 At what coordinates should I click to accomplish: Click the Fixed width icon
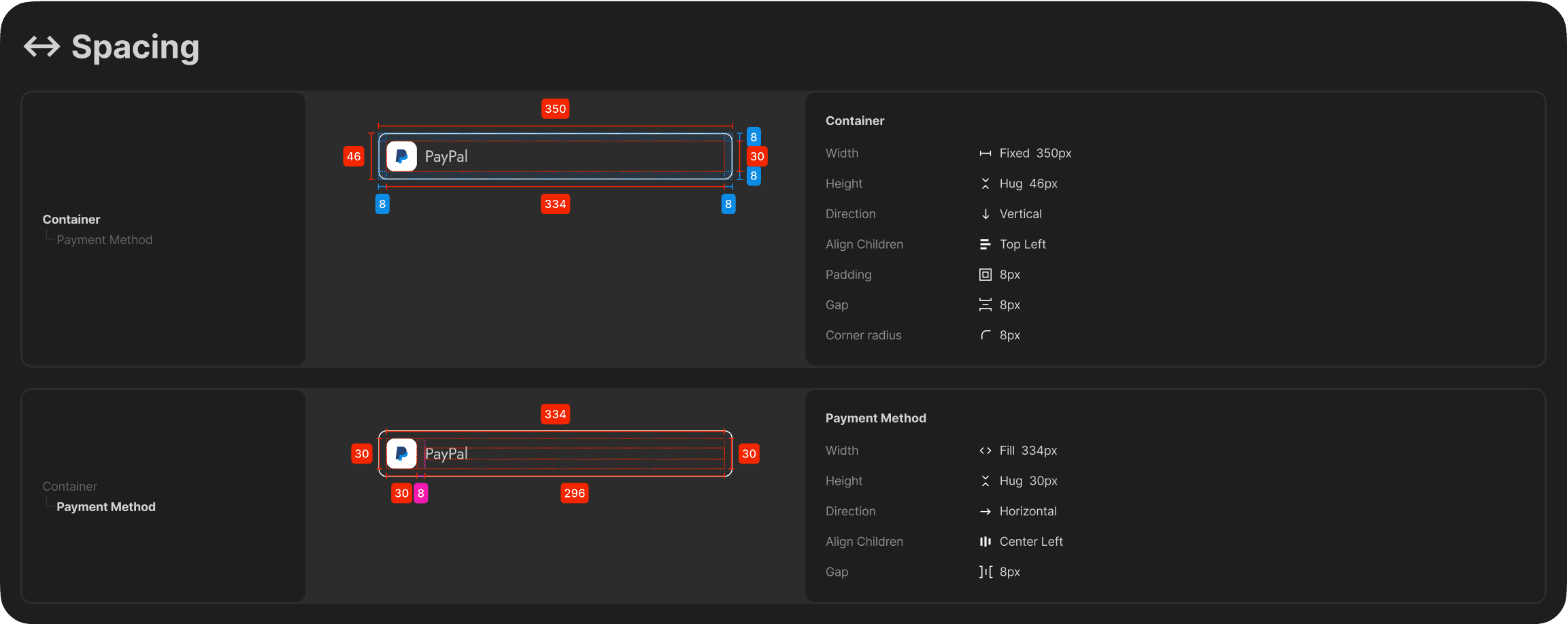click(985, 154)
